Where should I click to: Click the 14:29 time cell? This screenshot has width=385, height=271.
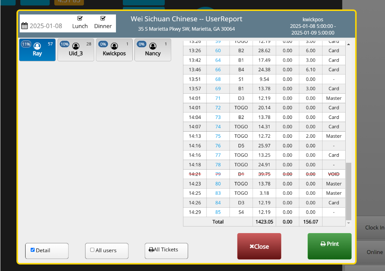click(x=195, y=212)
